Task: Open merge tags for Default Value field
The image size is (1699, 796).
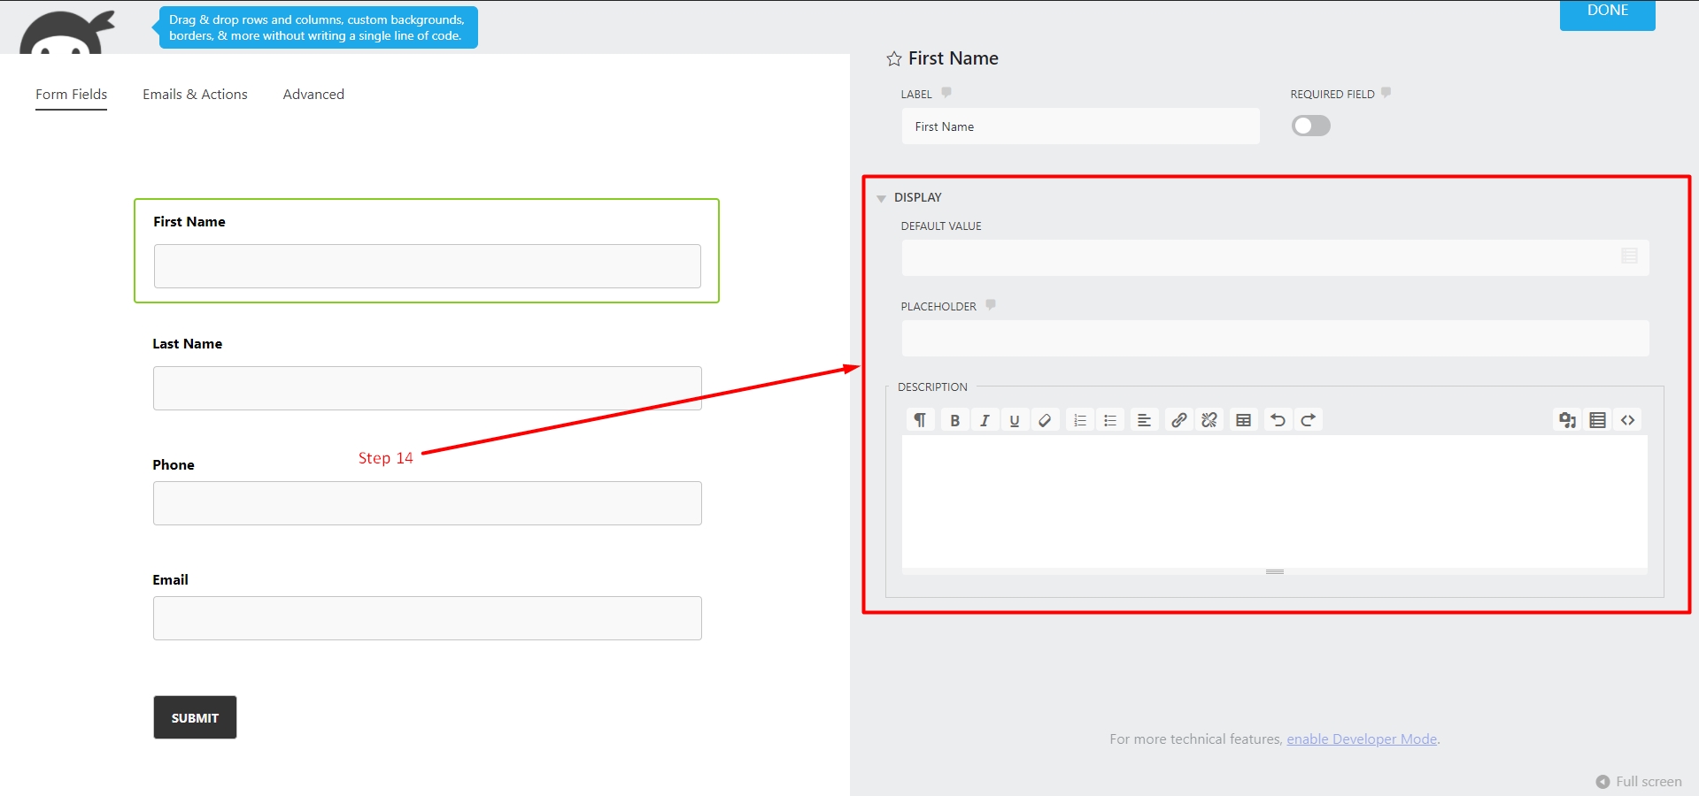Action: point(1629,256)
